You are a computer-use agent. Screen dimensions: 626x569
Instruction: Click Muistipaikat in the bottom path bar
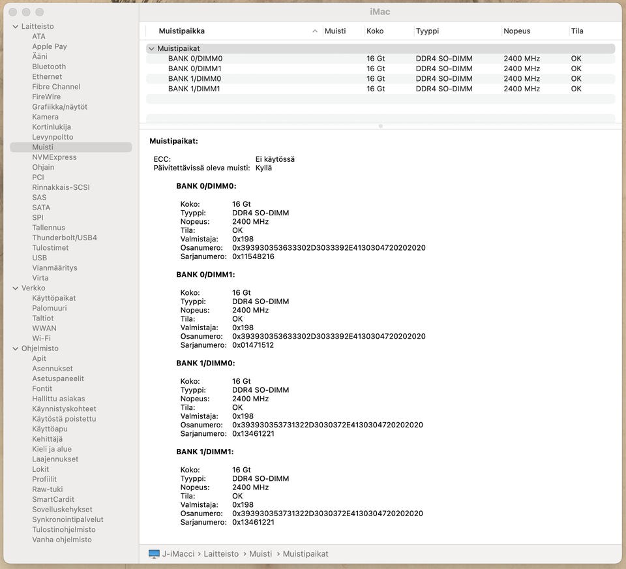click(x=305, y=554)
